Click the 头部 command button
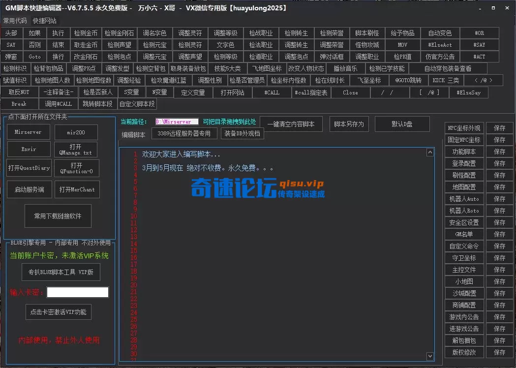 point(11,33)
